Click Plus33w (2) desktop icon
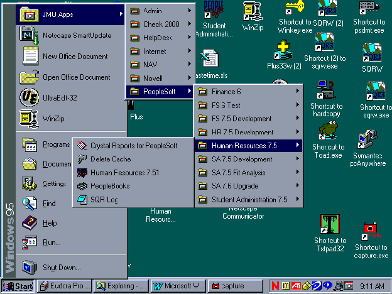 click(x=284, y=55)
